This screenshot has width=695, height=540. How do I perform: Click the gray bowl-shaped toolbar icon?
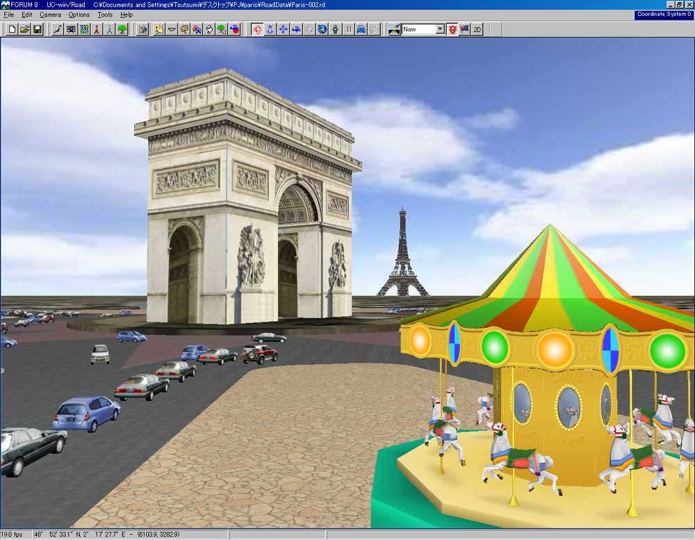[172, 29]
